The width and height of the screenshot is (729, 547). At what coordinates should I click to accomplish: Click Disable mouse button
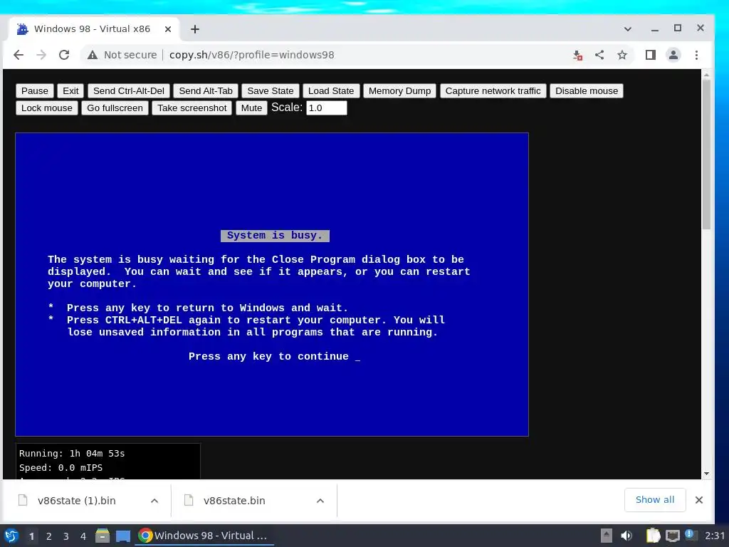click(587, 90)
